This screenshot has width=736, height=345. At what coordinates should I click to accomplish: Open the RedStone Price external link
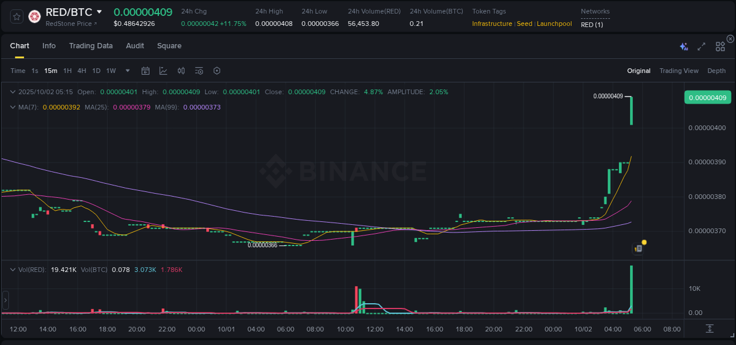(71, 24)
